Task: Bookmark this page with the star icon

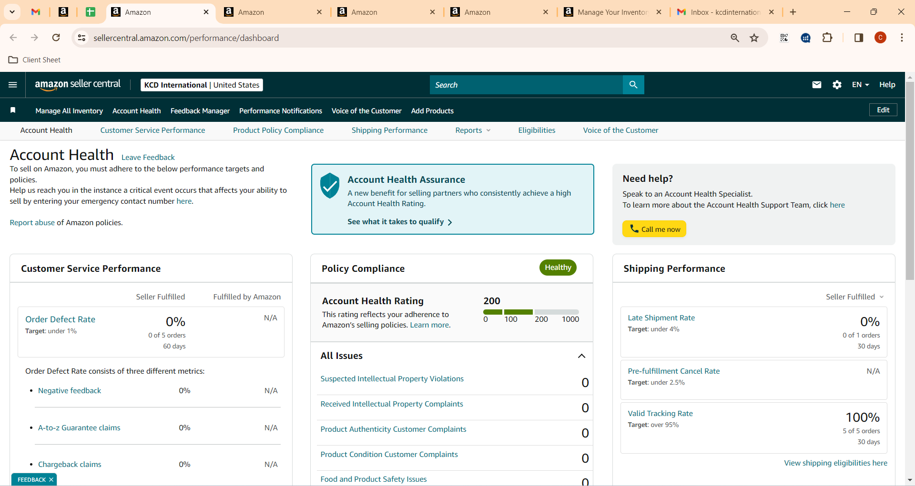Action: pos(754,38)
